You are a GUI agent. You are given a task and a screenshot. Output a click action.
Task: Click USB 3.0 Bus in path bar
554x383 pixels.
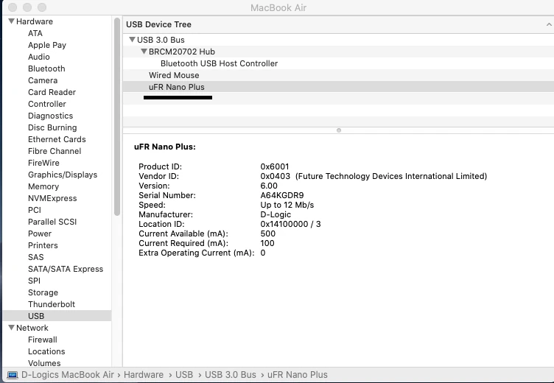(231, 374)
